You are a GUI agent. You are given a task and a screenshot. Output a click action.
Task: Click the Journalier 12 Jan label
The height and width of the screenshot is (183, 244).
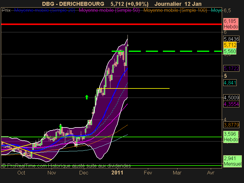[x=178, y=4]
